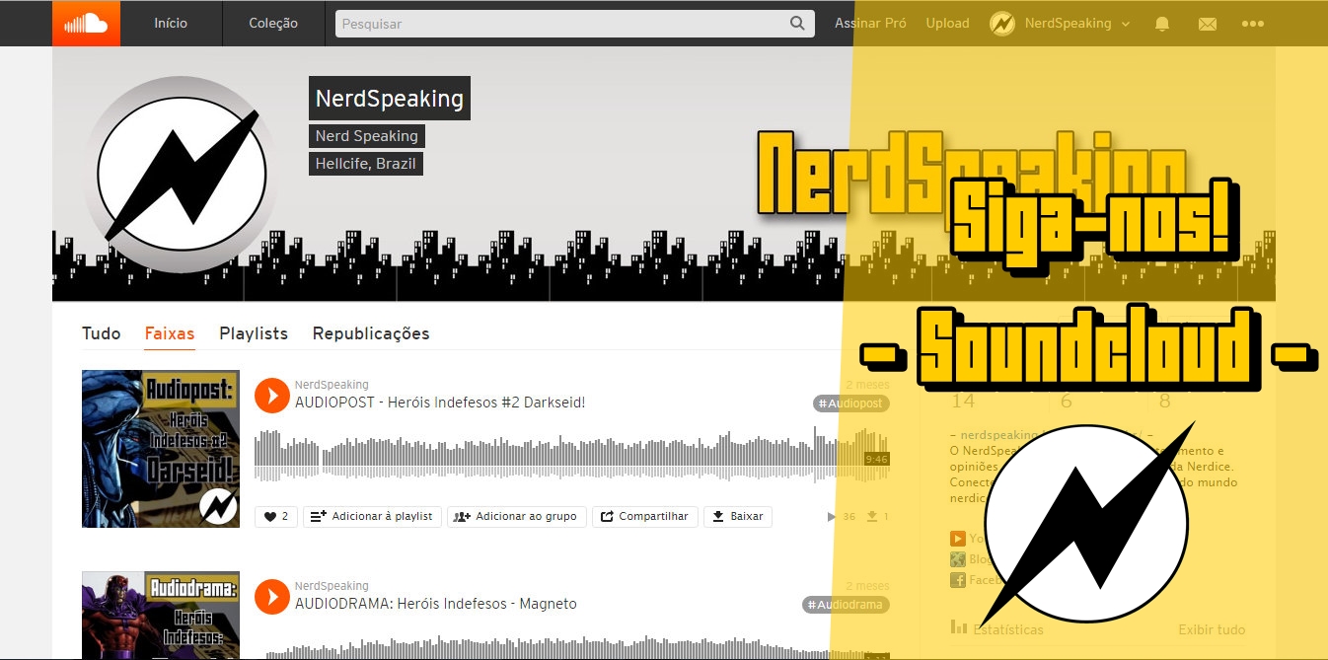Click the magnifier search icon
Image resolution: width=1328 pixels, height=660 pixels.
tap(797, 24)
